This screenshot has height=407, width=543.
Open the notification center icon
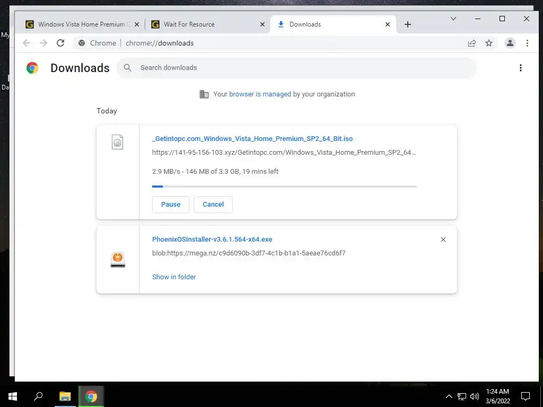526,396
